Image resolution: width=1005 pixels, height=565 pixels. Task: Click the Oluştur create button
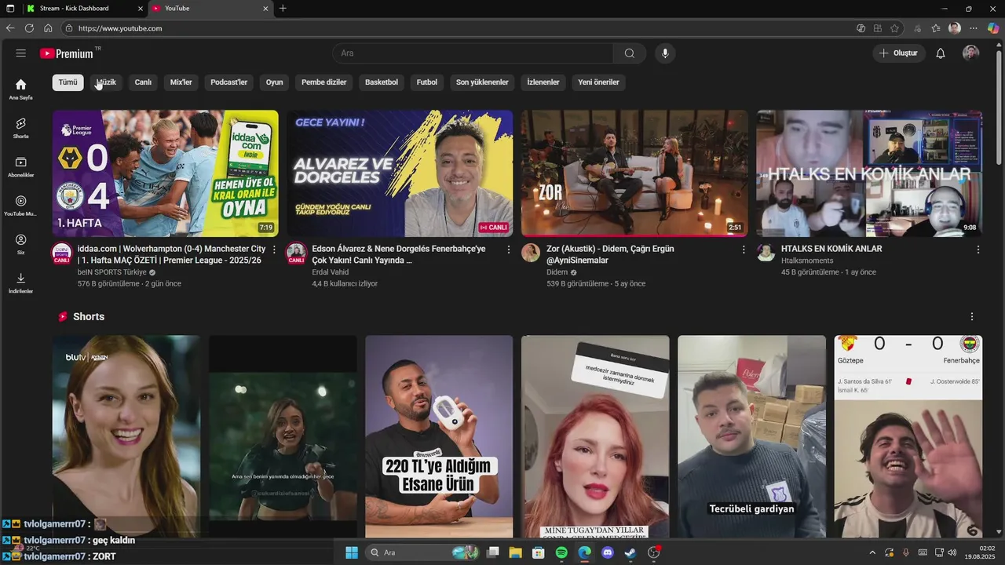click(x=899, y=53)
